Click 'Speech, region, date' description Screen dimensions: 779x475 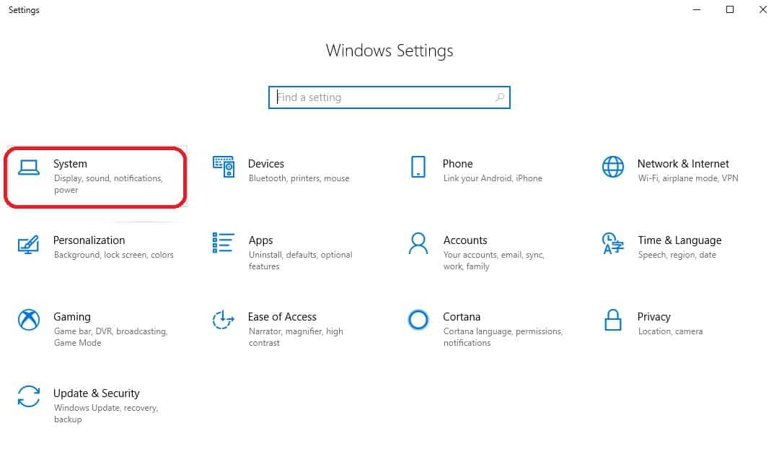(x=677, y=255)
